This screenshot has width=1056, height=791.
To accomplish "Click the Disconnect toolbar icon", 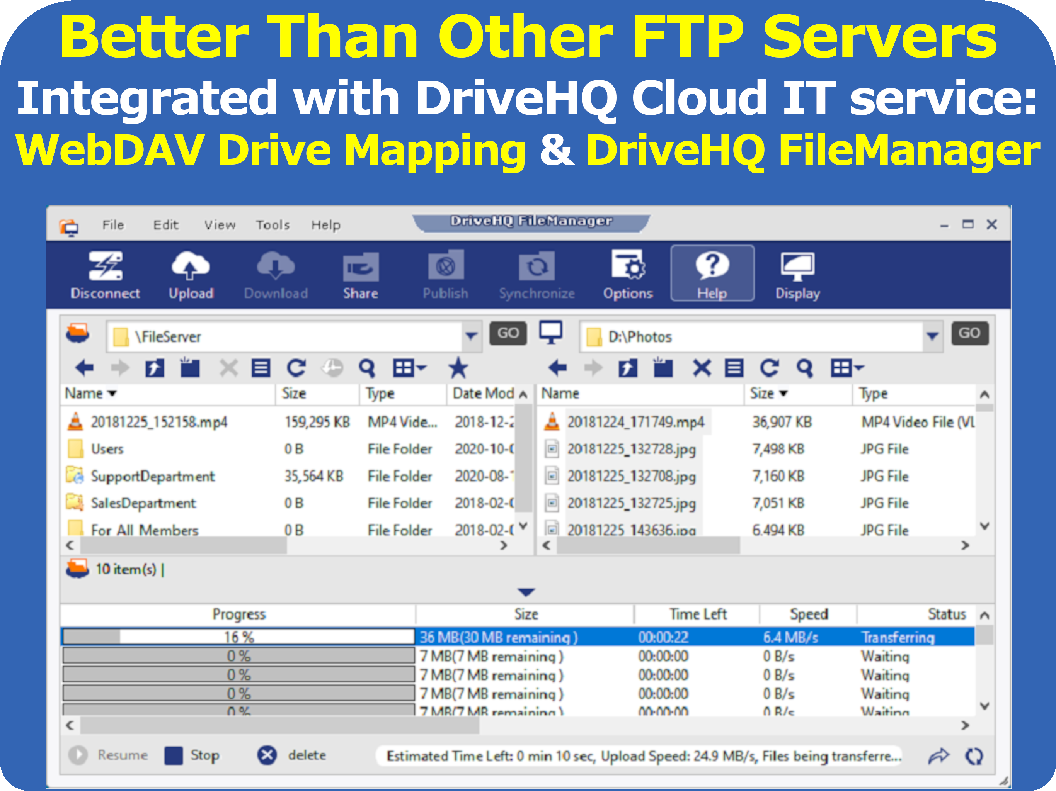I will pos(105,266).
